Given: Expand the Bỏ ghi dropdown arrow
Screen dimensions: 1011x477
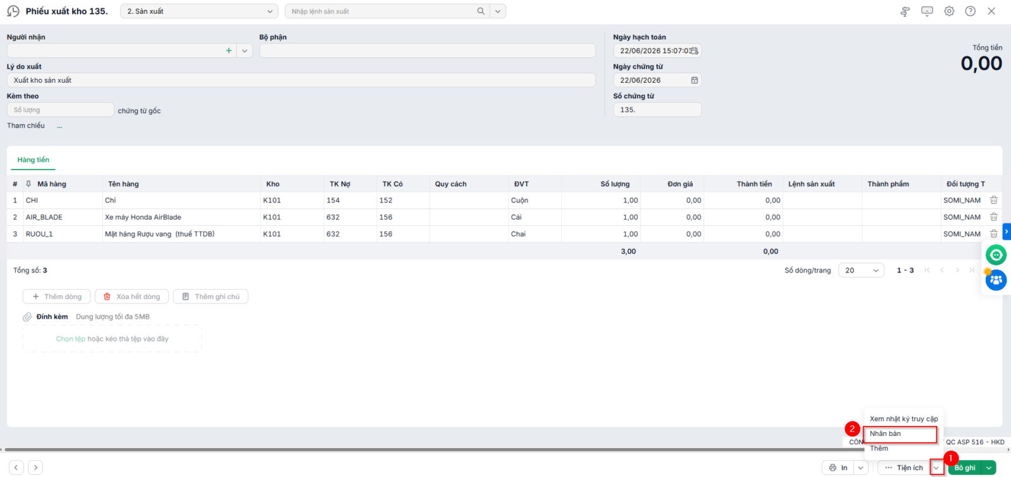Looking at the screenshot, I should pyautogui.click(x=989, y=468).
